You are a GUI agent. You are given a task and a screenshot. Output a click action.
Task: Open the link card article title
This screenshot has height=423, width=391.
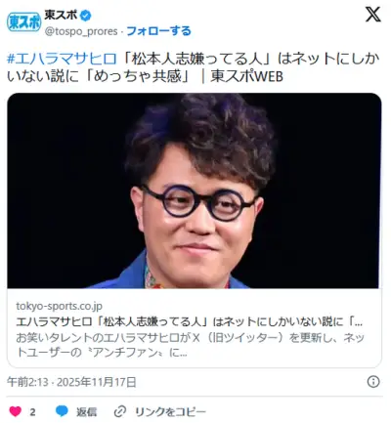pyautogui.click(x=189, y=321)
